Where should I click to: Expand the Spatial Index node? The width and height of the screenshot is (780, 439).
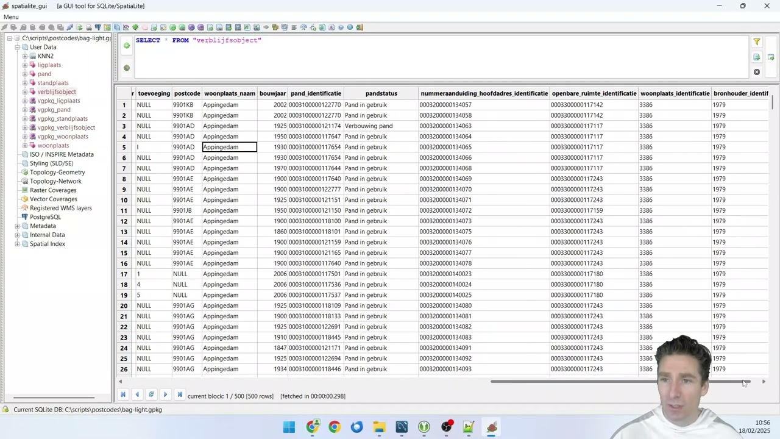tap(17, 244)
